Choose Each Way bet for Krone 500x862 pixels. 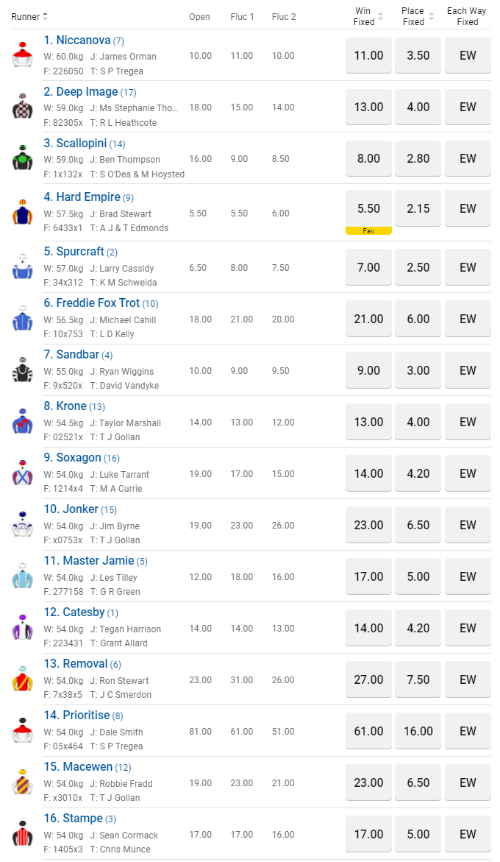(468, 422)
